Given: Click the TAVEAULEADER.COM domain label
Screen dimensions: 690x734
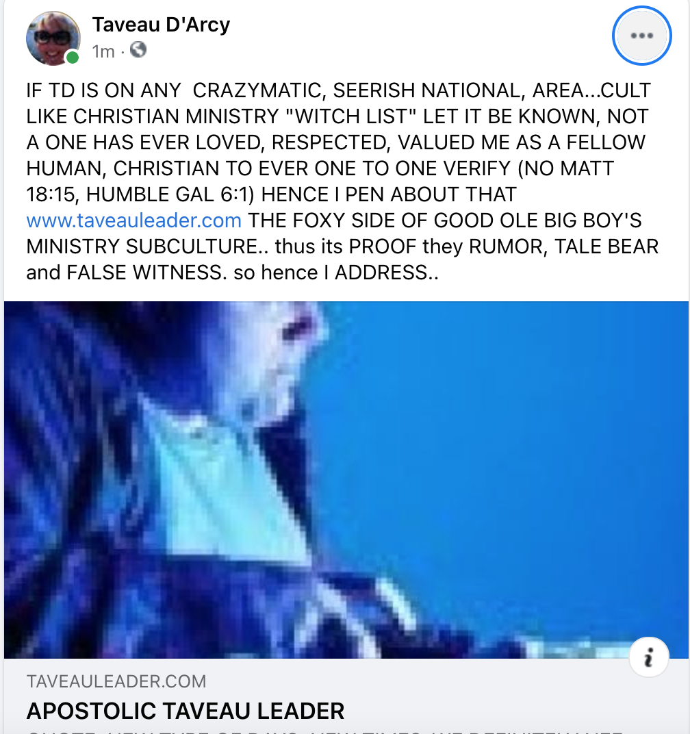Looking at the screenshot, I should point(116,681).
